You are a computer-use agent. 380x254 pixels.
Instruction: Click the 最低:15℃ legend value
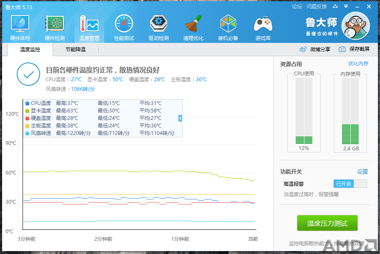tap(109, 103)
